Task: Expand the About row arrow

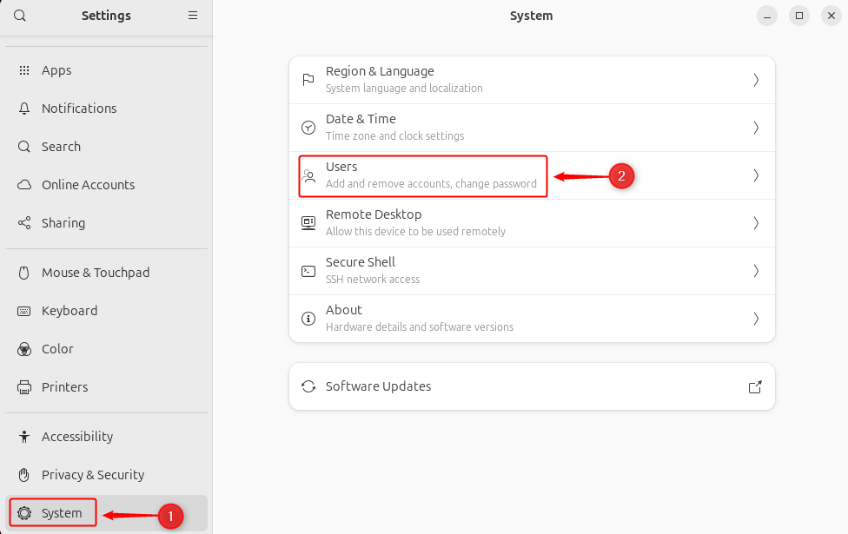Action: coord(755,319)
